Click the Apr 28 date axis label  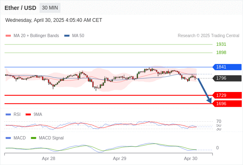click(x=49, y=158)
